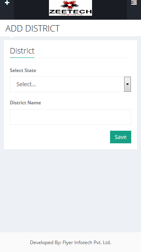Click the ADD DISTRICT page title
This screenshot has height=252, width=141.
[x=33, y=28]
